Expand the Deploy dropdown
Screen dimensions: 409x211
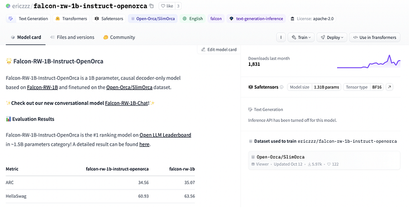pyautogui.click(x=332, y=37)
